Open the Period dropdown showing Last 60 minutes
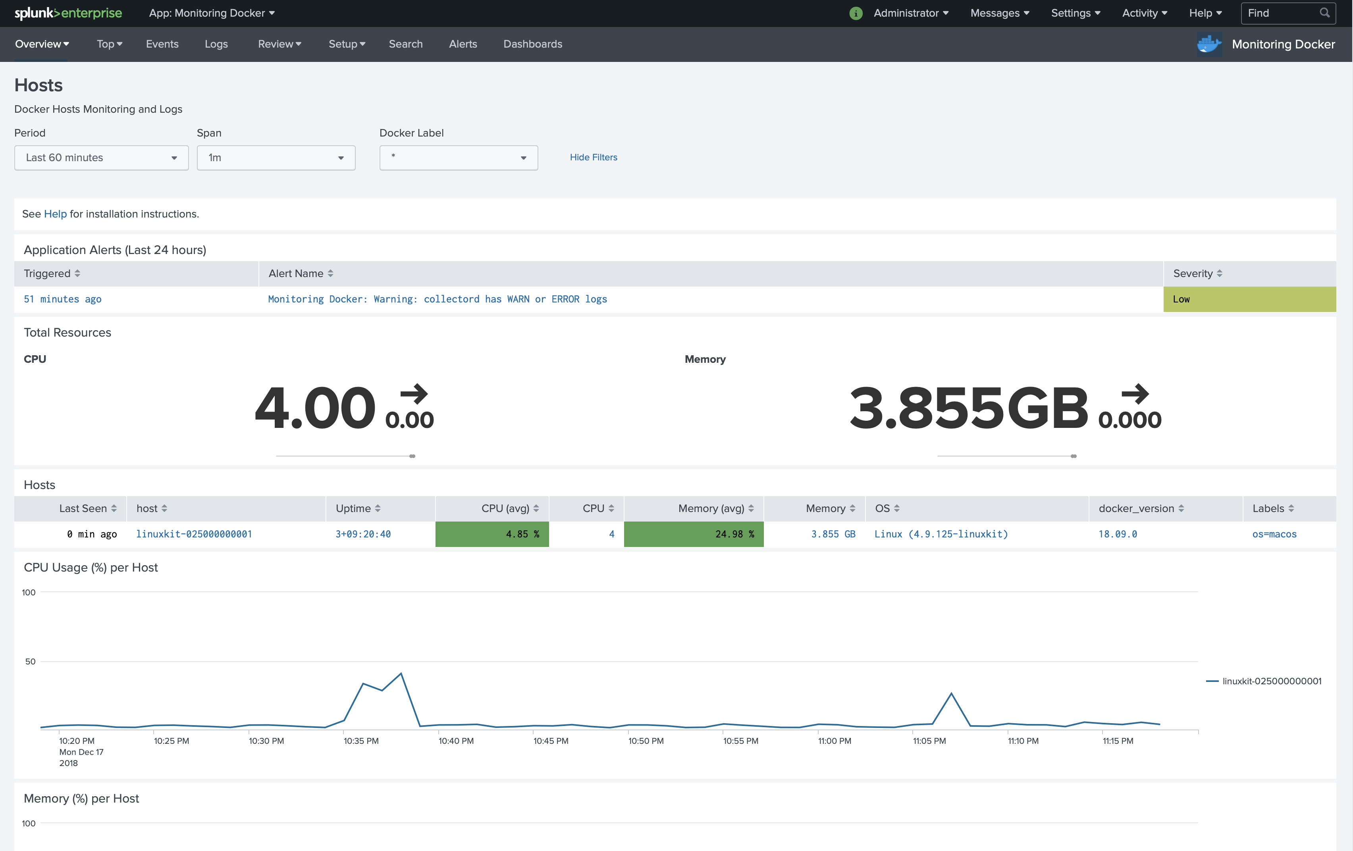Image resolution: width=1353 pixels, height=851 pixels. coord(101,158)
